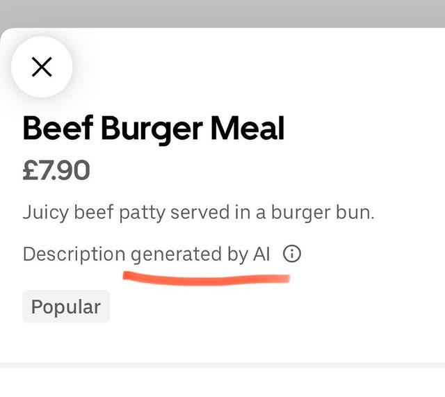Click the grey divider line below Popular
445x397 pixels.
(222, 364)
